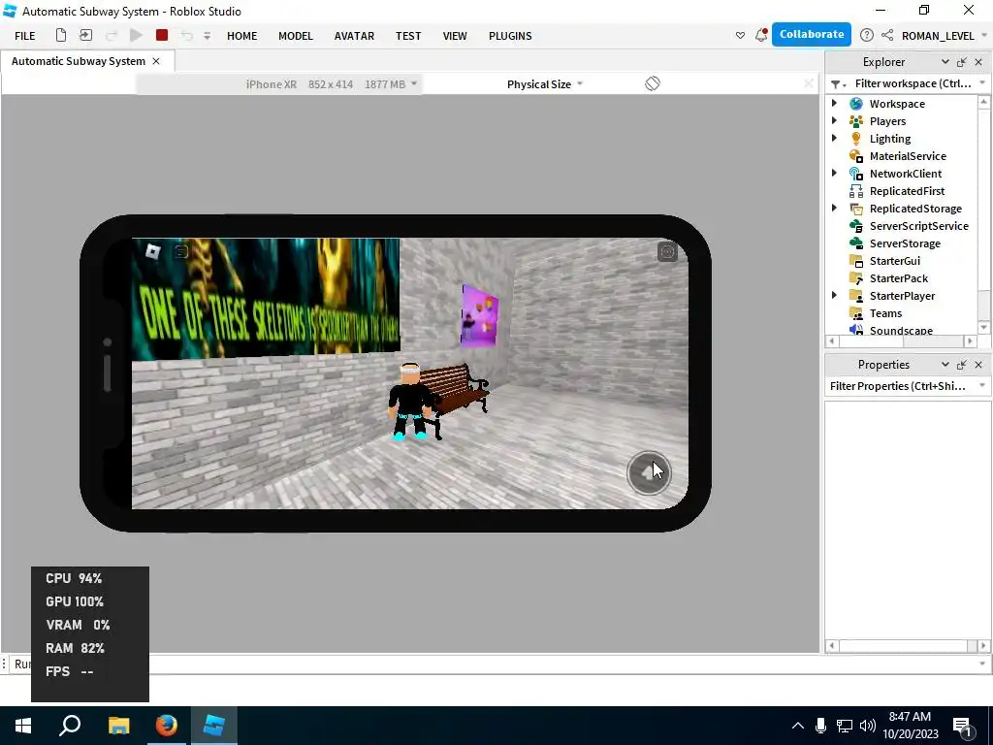
Task: Click the Filter workspace input field
Action: [913, 83]
